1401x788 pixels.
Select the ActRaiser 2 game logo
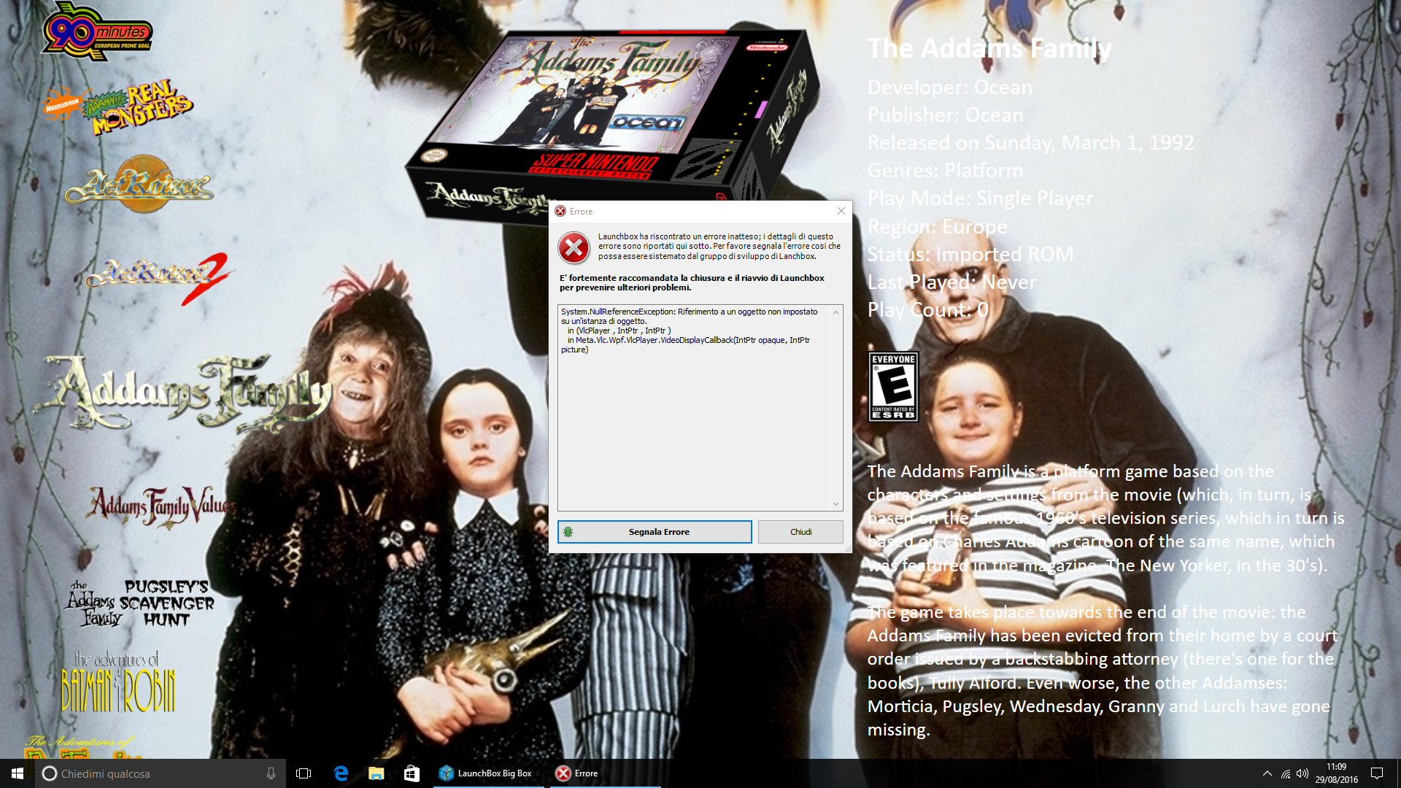point(159,276)
